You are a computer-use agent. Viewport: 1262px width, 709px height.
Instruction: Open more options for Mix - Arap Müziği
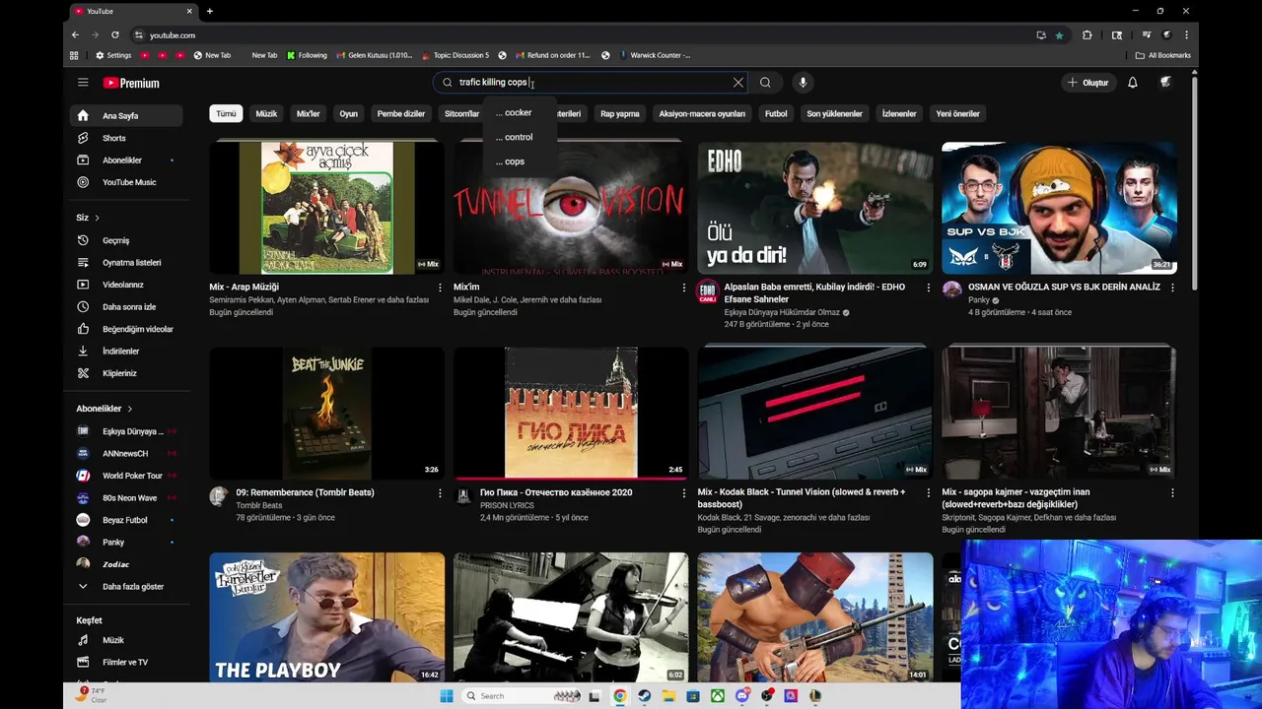click(x=440, y=288)
